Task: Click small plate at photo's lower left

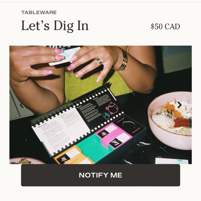Action: (26, 161)
